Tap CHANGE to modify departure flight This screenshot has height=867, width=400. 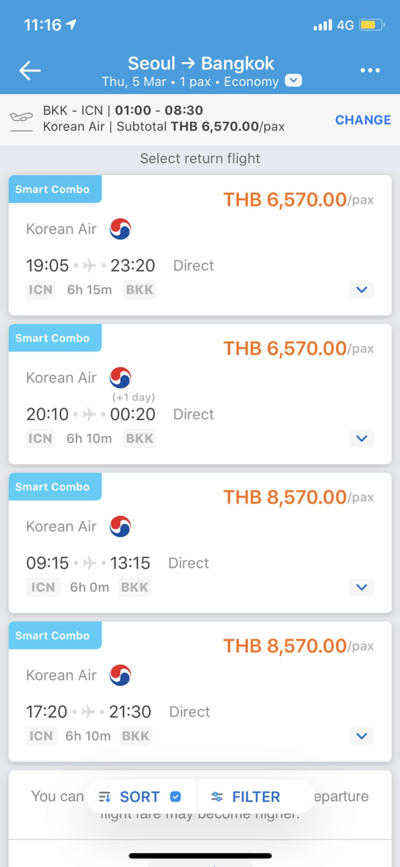(363, 120)
